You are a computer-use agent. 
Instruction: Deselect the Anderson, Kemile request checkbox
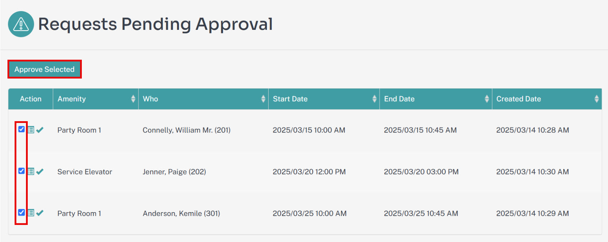click(21, 212)
